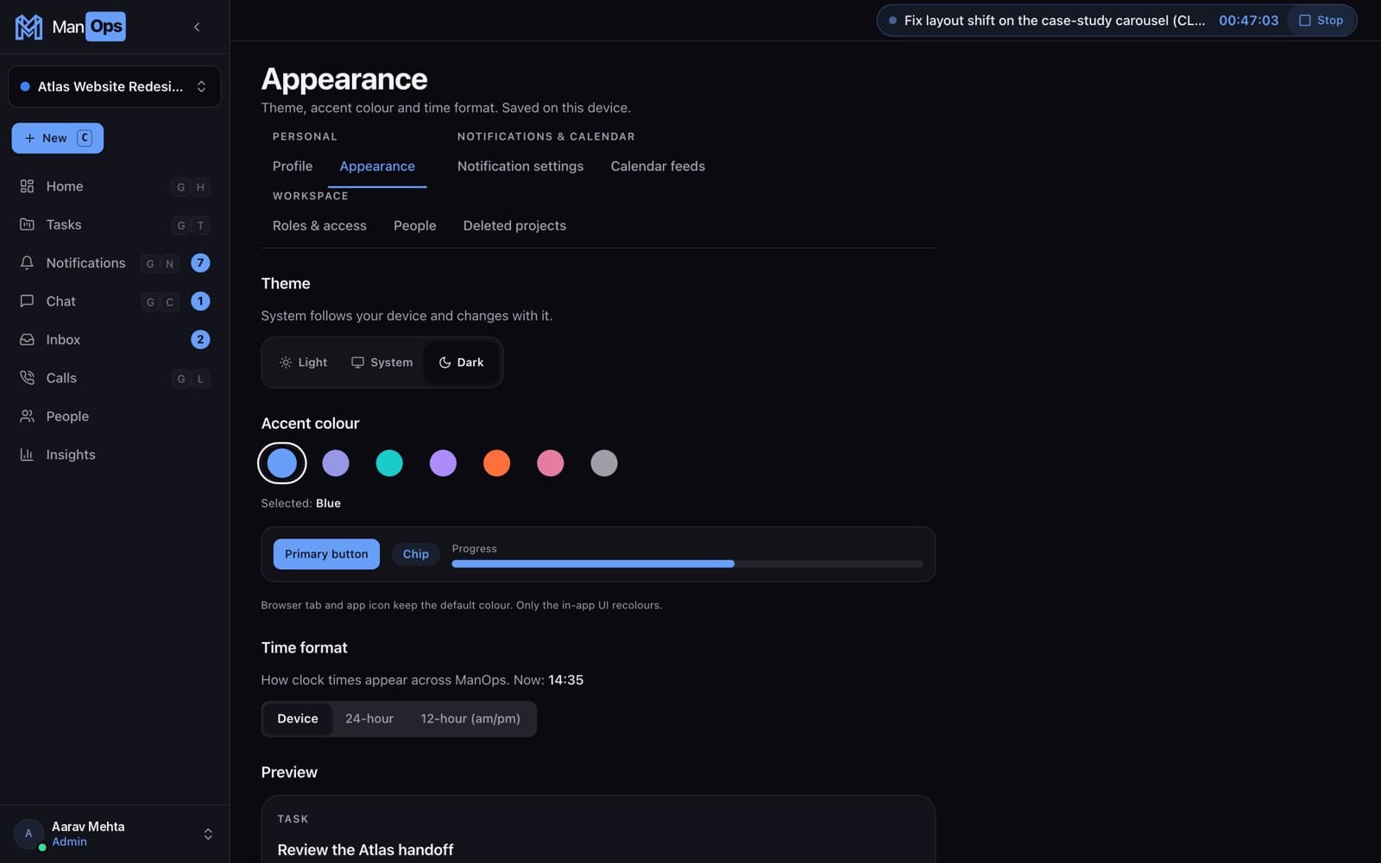Viewport: 1381px width, 863px height.
Task: Open the Roles & access tab
Action: [319, 226]
